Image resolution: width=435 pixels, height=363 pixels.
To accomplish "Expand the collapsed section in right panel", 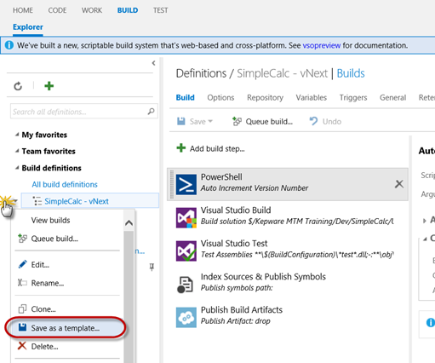I will tap(424, 221).
